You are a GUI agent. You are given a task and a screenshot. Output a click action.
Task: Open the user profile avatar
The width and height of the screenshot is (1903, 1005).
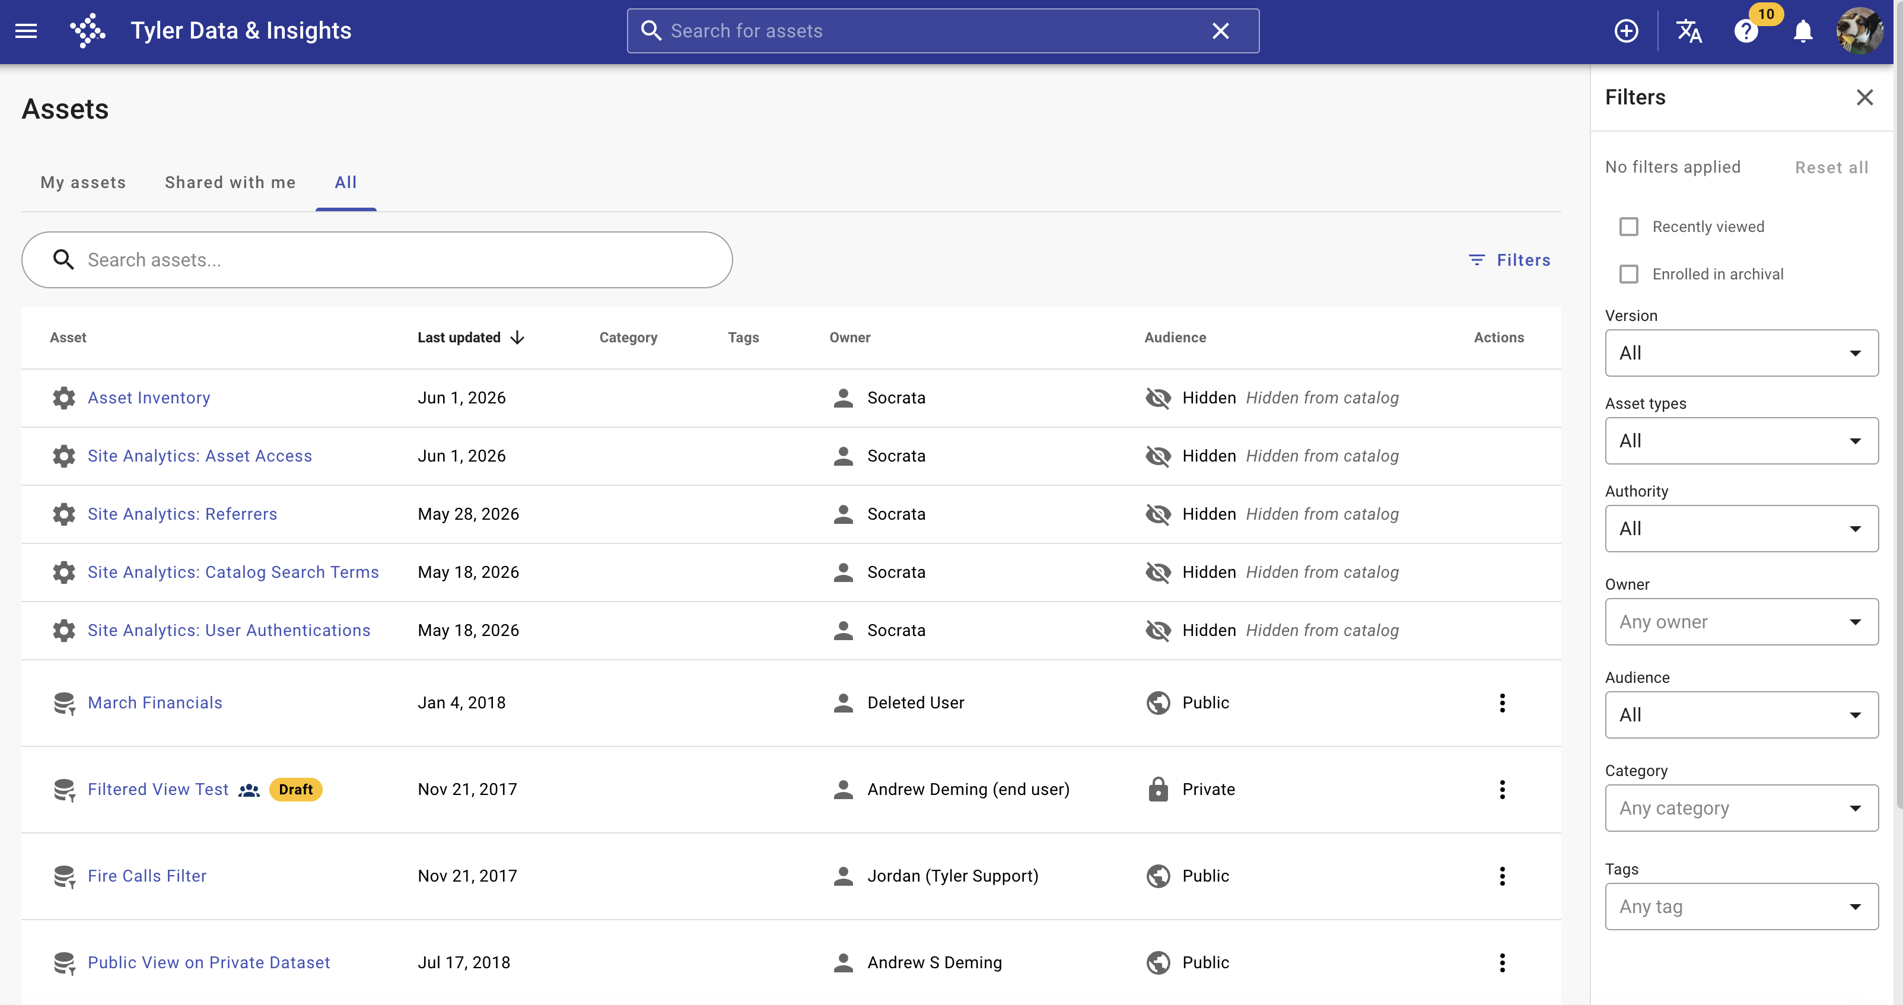pos(1860,31)
